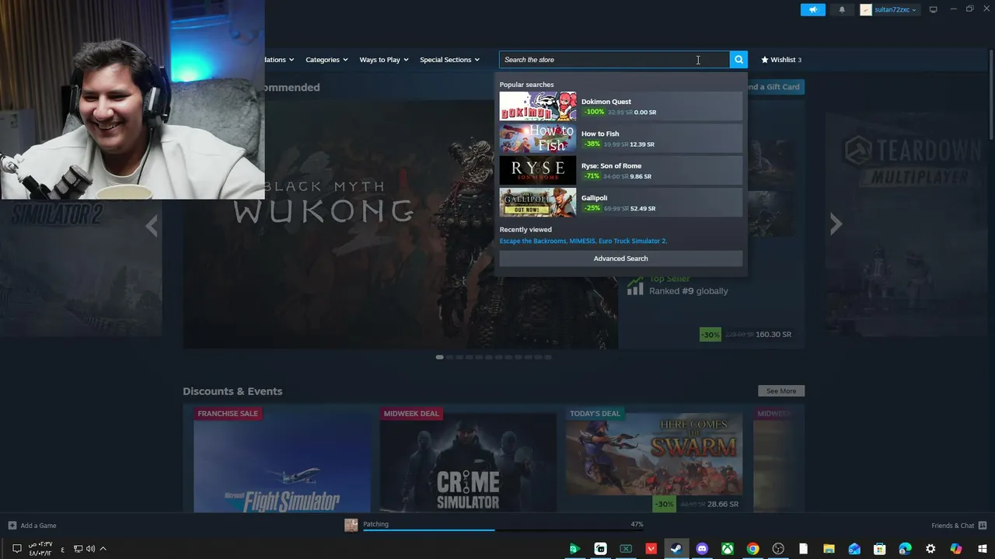Image resolution: width=995 pixels, height=559 pixels.
Task: Open Steam from the taskbar
Action: click(676, 549)
